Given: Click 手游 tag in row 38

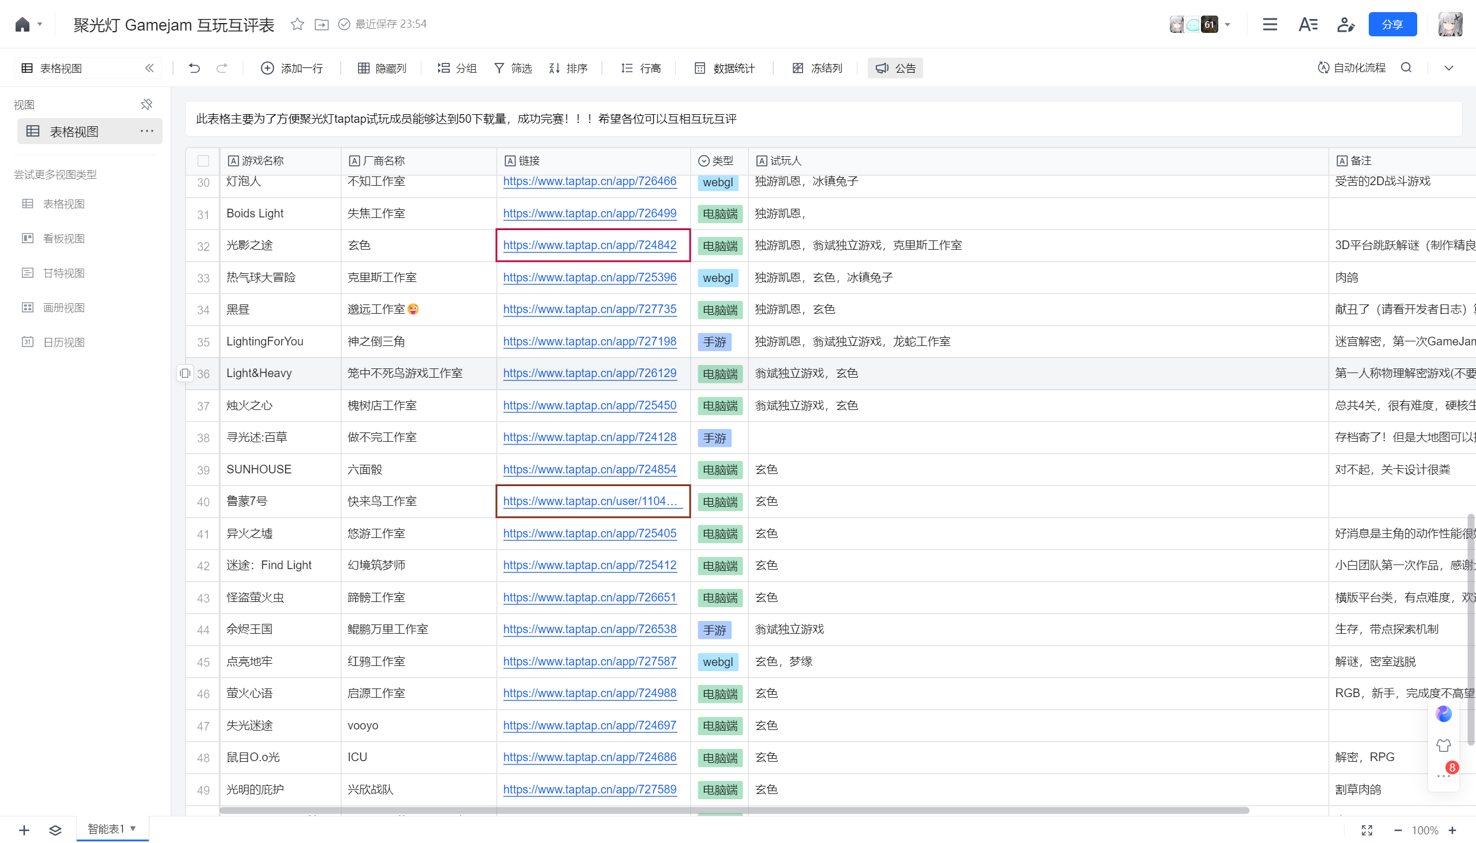Looking at the screenshot, I should 714,438.
